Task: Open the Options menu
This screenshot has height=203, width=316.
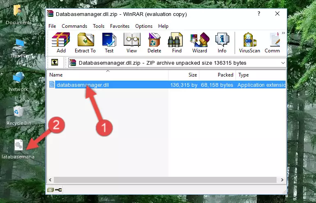Action: coord(144,26)
